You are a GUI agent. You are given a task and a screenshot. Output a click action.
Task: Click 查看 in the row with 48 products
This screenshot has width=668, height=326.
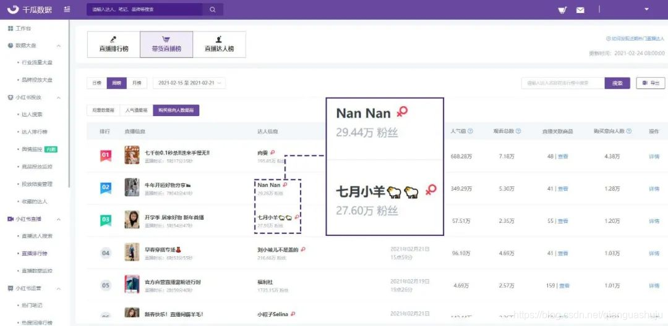coord(563,156)
